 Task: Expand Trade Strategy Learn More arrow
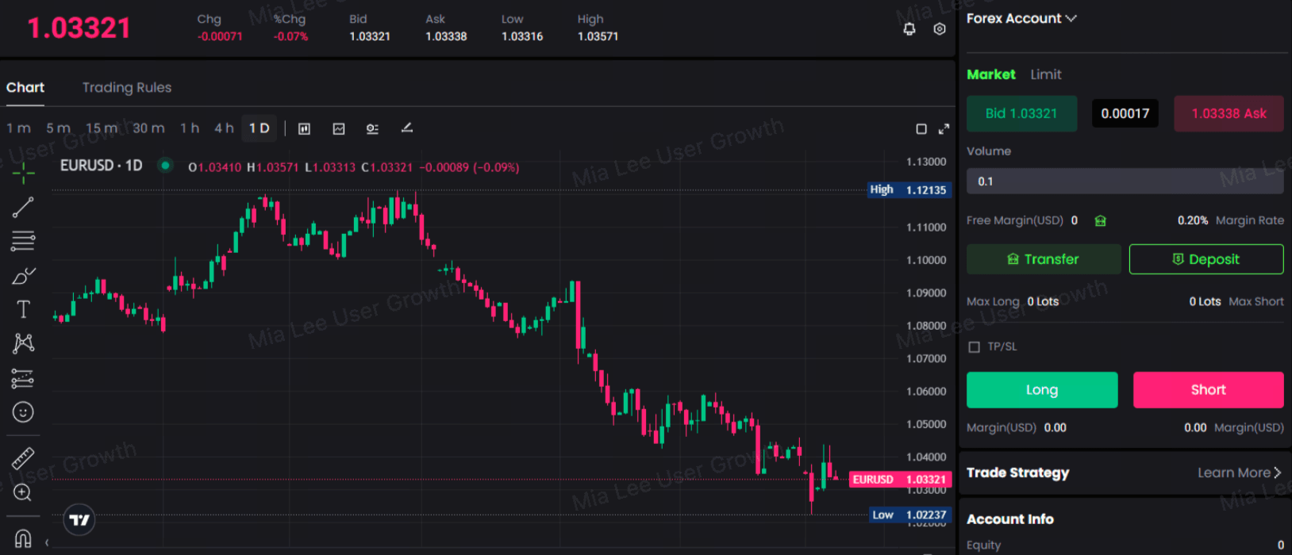point(1277,473)
